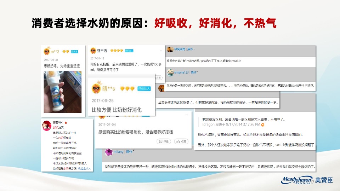The height and width of the screenshot is (191, 340).
Task: Click the text 感觉确实比奶粉容易消化,混合喂养好搭档
Action: click(136, 132)
